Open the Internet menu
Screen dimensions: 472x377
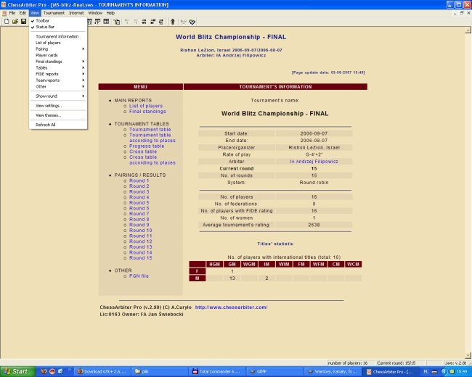coord(76,13)
